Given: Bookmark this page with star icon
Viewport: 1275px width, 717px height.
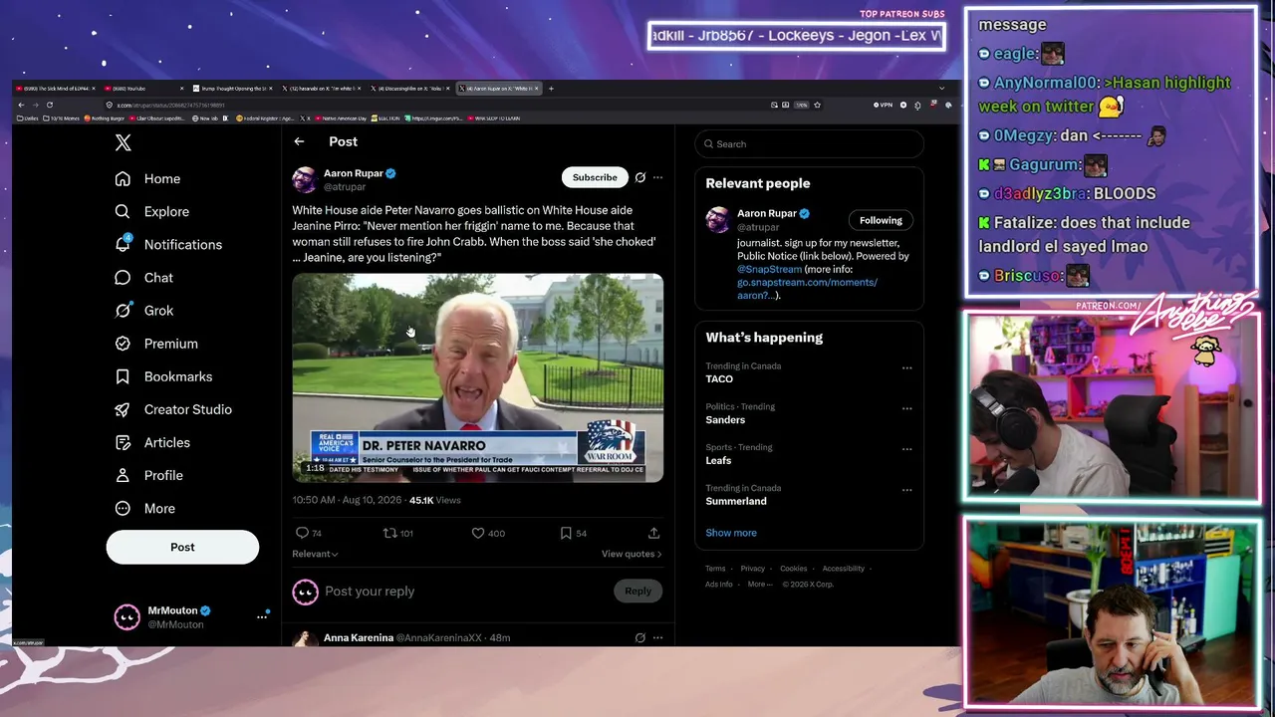Looking at the screenshot, I should (x=817, y=105).
